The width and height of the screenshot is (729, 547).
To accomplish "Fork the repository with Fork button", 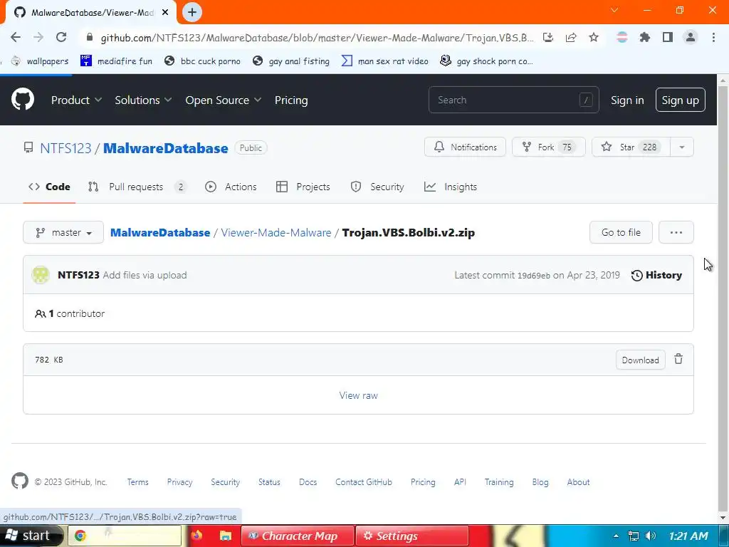I will pos(549,147).
